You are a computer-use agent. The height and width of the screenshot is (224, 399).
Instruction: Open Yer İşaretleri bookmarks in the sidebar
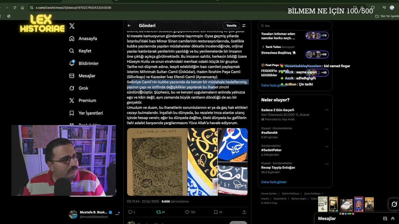click(86, 113)
